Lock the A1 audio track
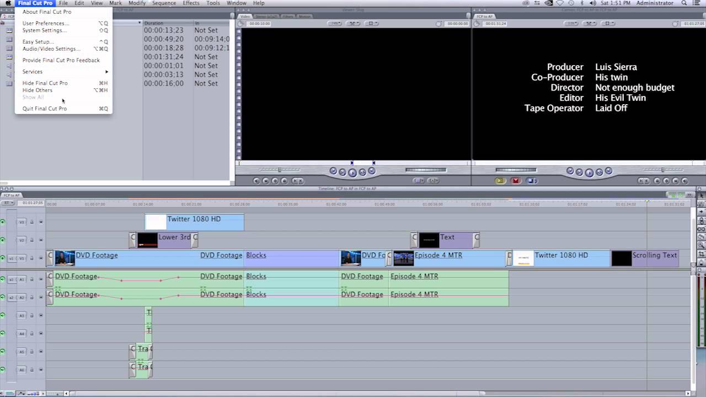706x397 pixels. 31,280
